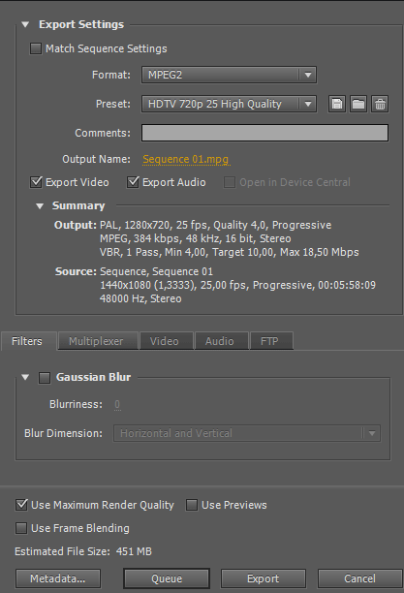
Task: Uncheck the Export Video checkbox
Action: (36, 182)
